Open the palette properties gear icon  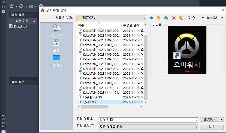(4, 12)
